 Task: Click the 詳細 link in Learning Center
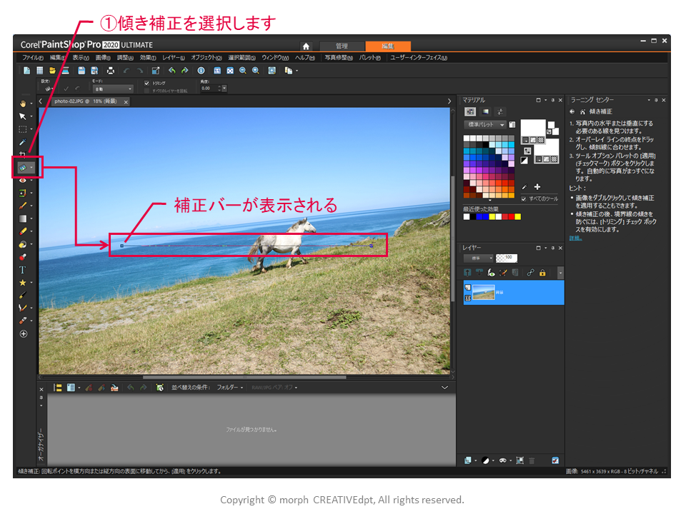coord(575,238)
